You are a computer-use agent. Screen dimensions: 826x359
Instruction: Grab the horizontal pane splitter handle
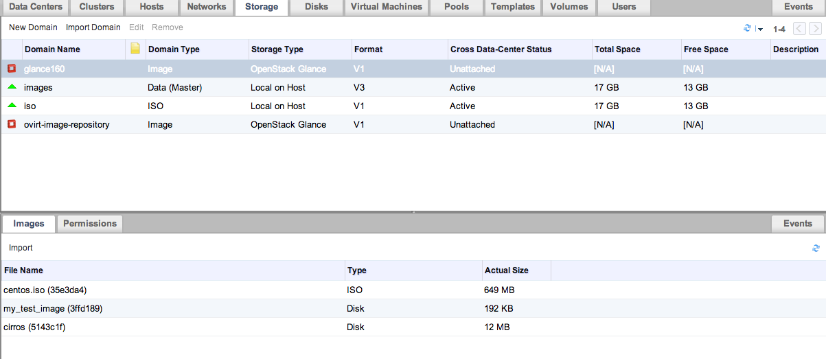click(x=413, y=213)
